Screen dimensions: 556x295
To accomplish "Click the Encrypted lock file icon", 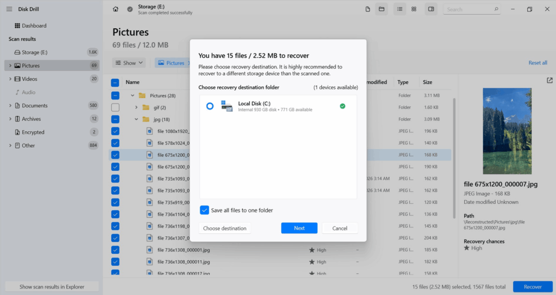I will point(17,132).
